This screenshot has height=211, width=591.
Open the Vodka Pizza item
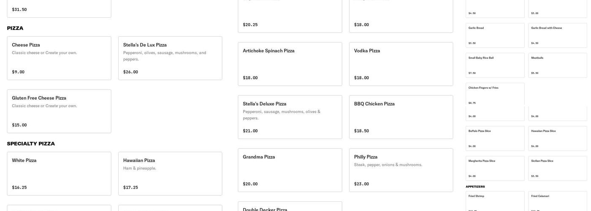pyautogui.click(x=401, y=64)
